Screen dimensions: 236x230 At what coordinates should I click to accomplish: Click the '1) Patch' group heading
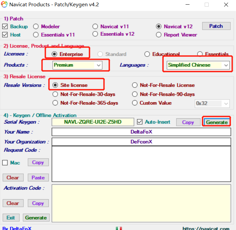point(14,19)
